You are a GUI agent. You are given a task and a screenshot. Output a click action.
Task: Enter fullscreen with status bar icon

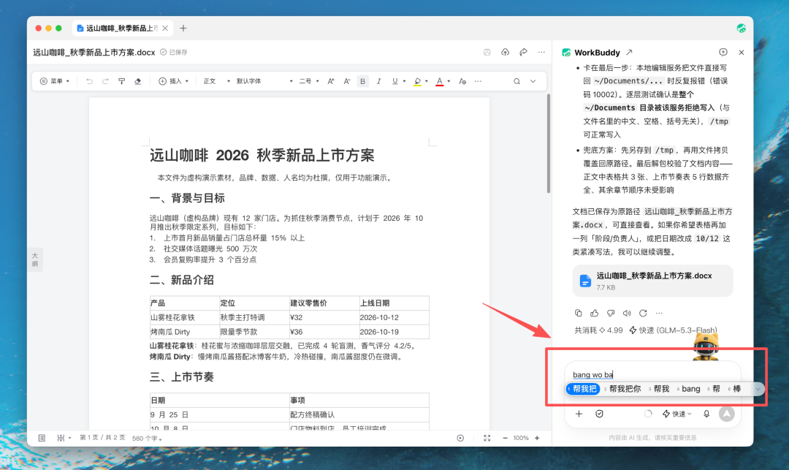coord(487,439)
